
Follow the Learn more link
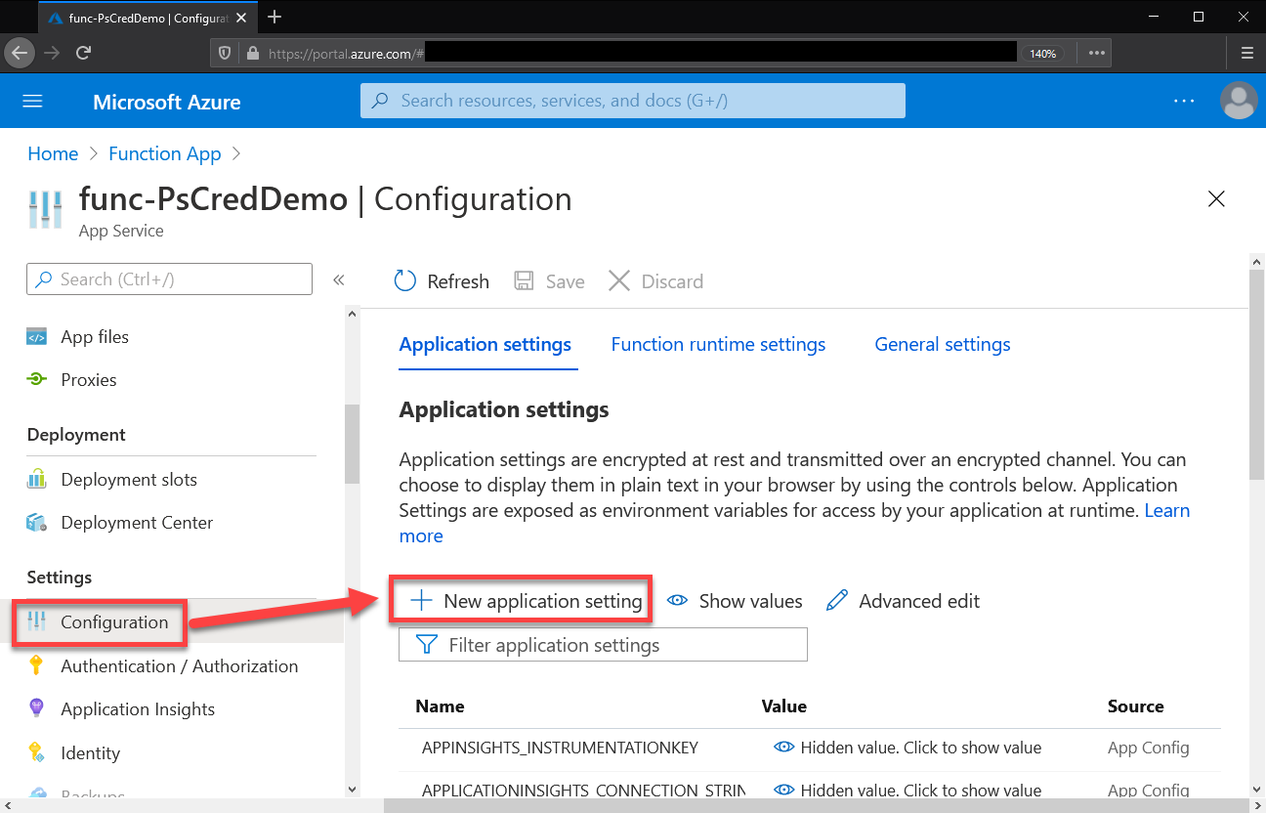(795, 523)
